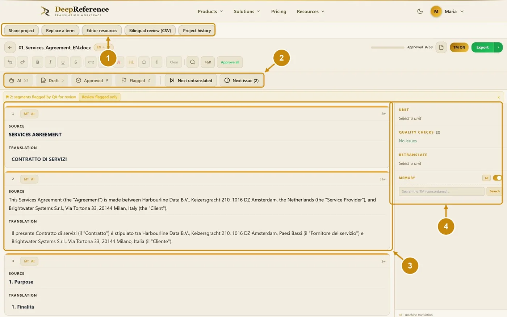Open Replace a term
Viewport: 507px width, 317px height.
[x=60, y=30]
